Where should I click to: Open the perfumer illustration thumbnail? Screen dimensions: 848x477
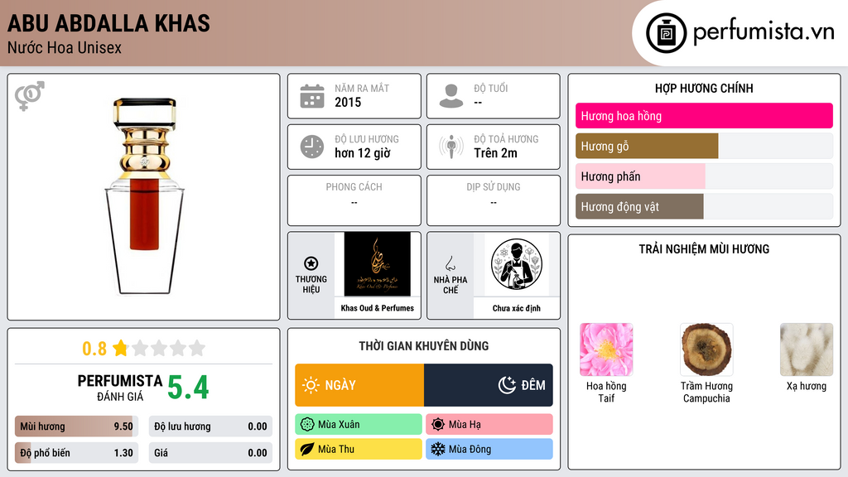[x=517, y=264]
